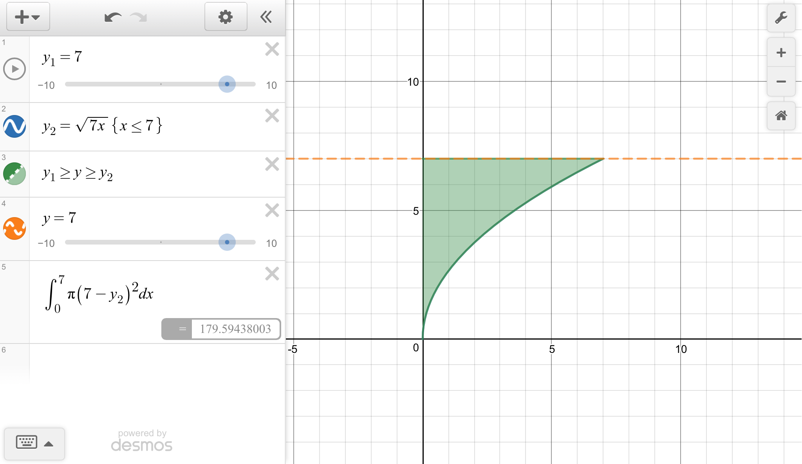Zoom in on the graph
Viewport: 802px width, 464px height.
click(x=781, y=53)
